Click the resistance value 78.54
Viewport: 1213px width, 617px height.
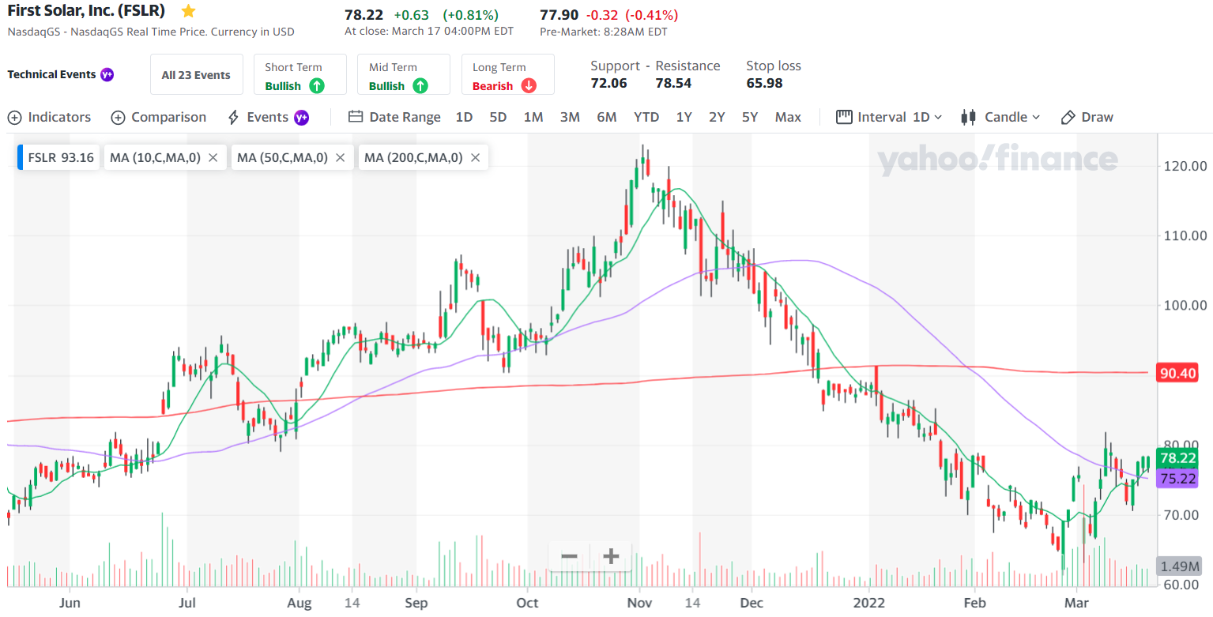pyautogui.click(x=673, y=83)
